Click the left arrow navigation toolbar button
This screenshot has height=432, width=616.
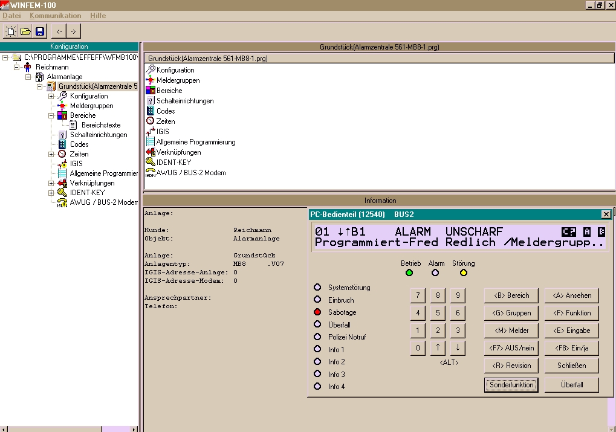(x=59, y=31)
